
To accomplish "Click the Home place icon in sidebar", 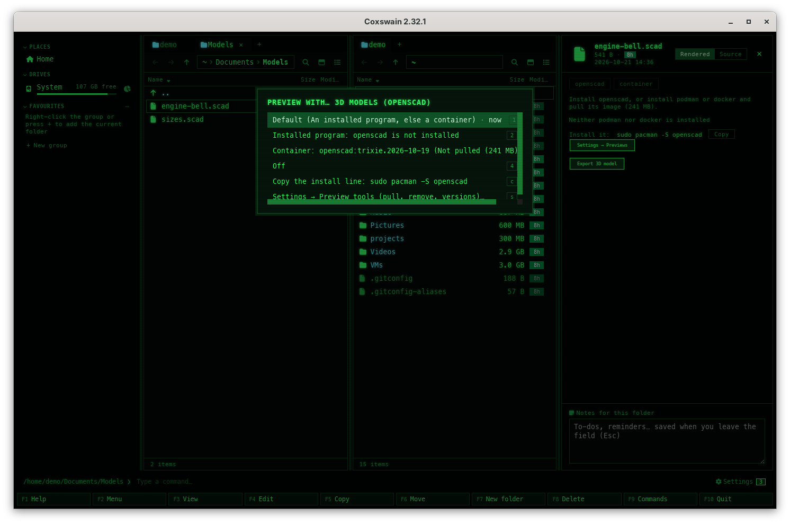I will 30,59.
